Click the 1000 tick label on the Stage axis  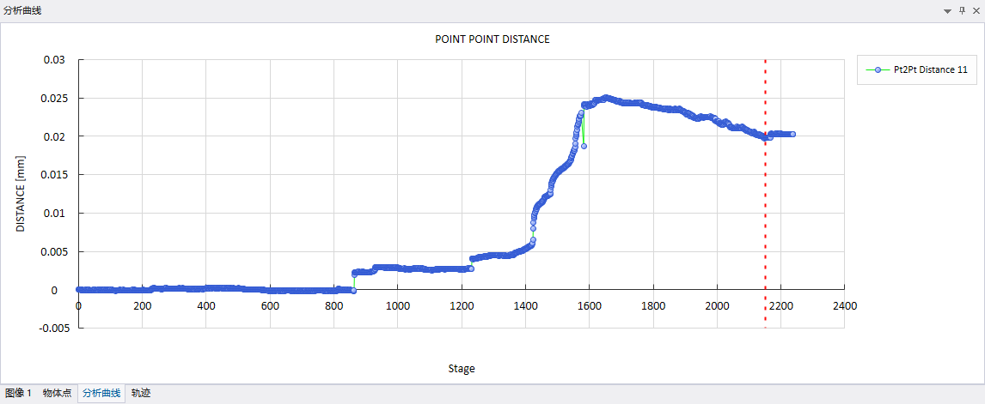click(397, 305)
